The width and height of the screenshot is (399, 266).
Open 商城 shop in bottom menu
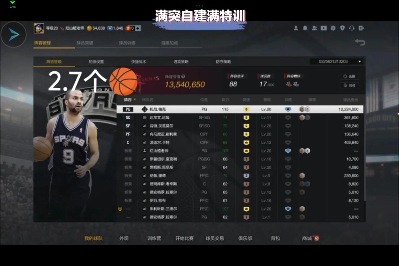(308, 238)
